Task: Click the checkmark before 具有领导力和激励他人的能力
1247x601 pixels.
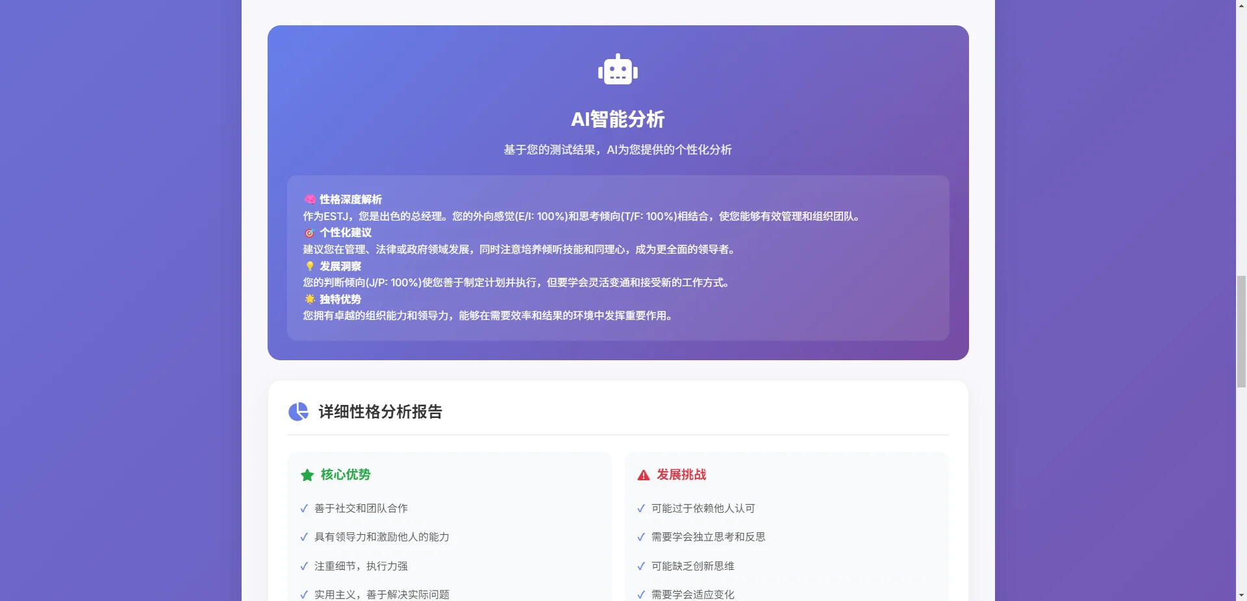Action: coord(304,537)
